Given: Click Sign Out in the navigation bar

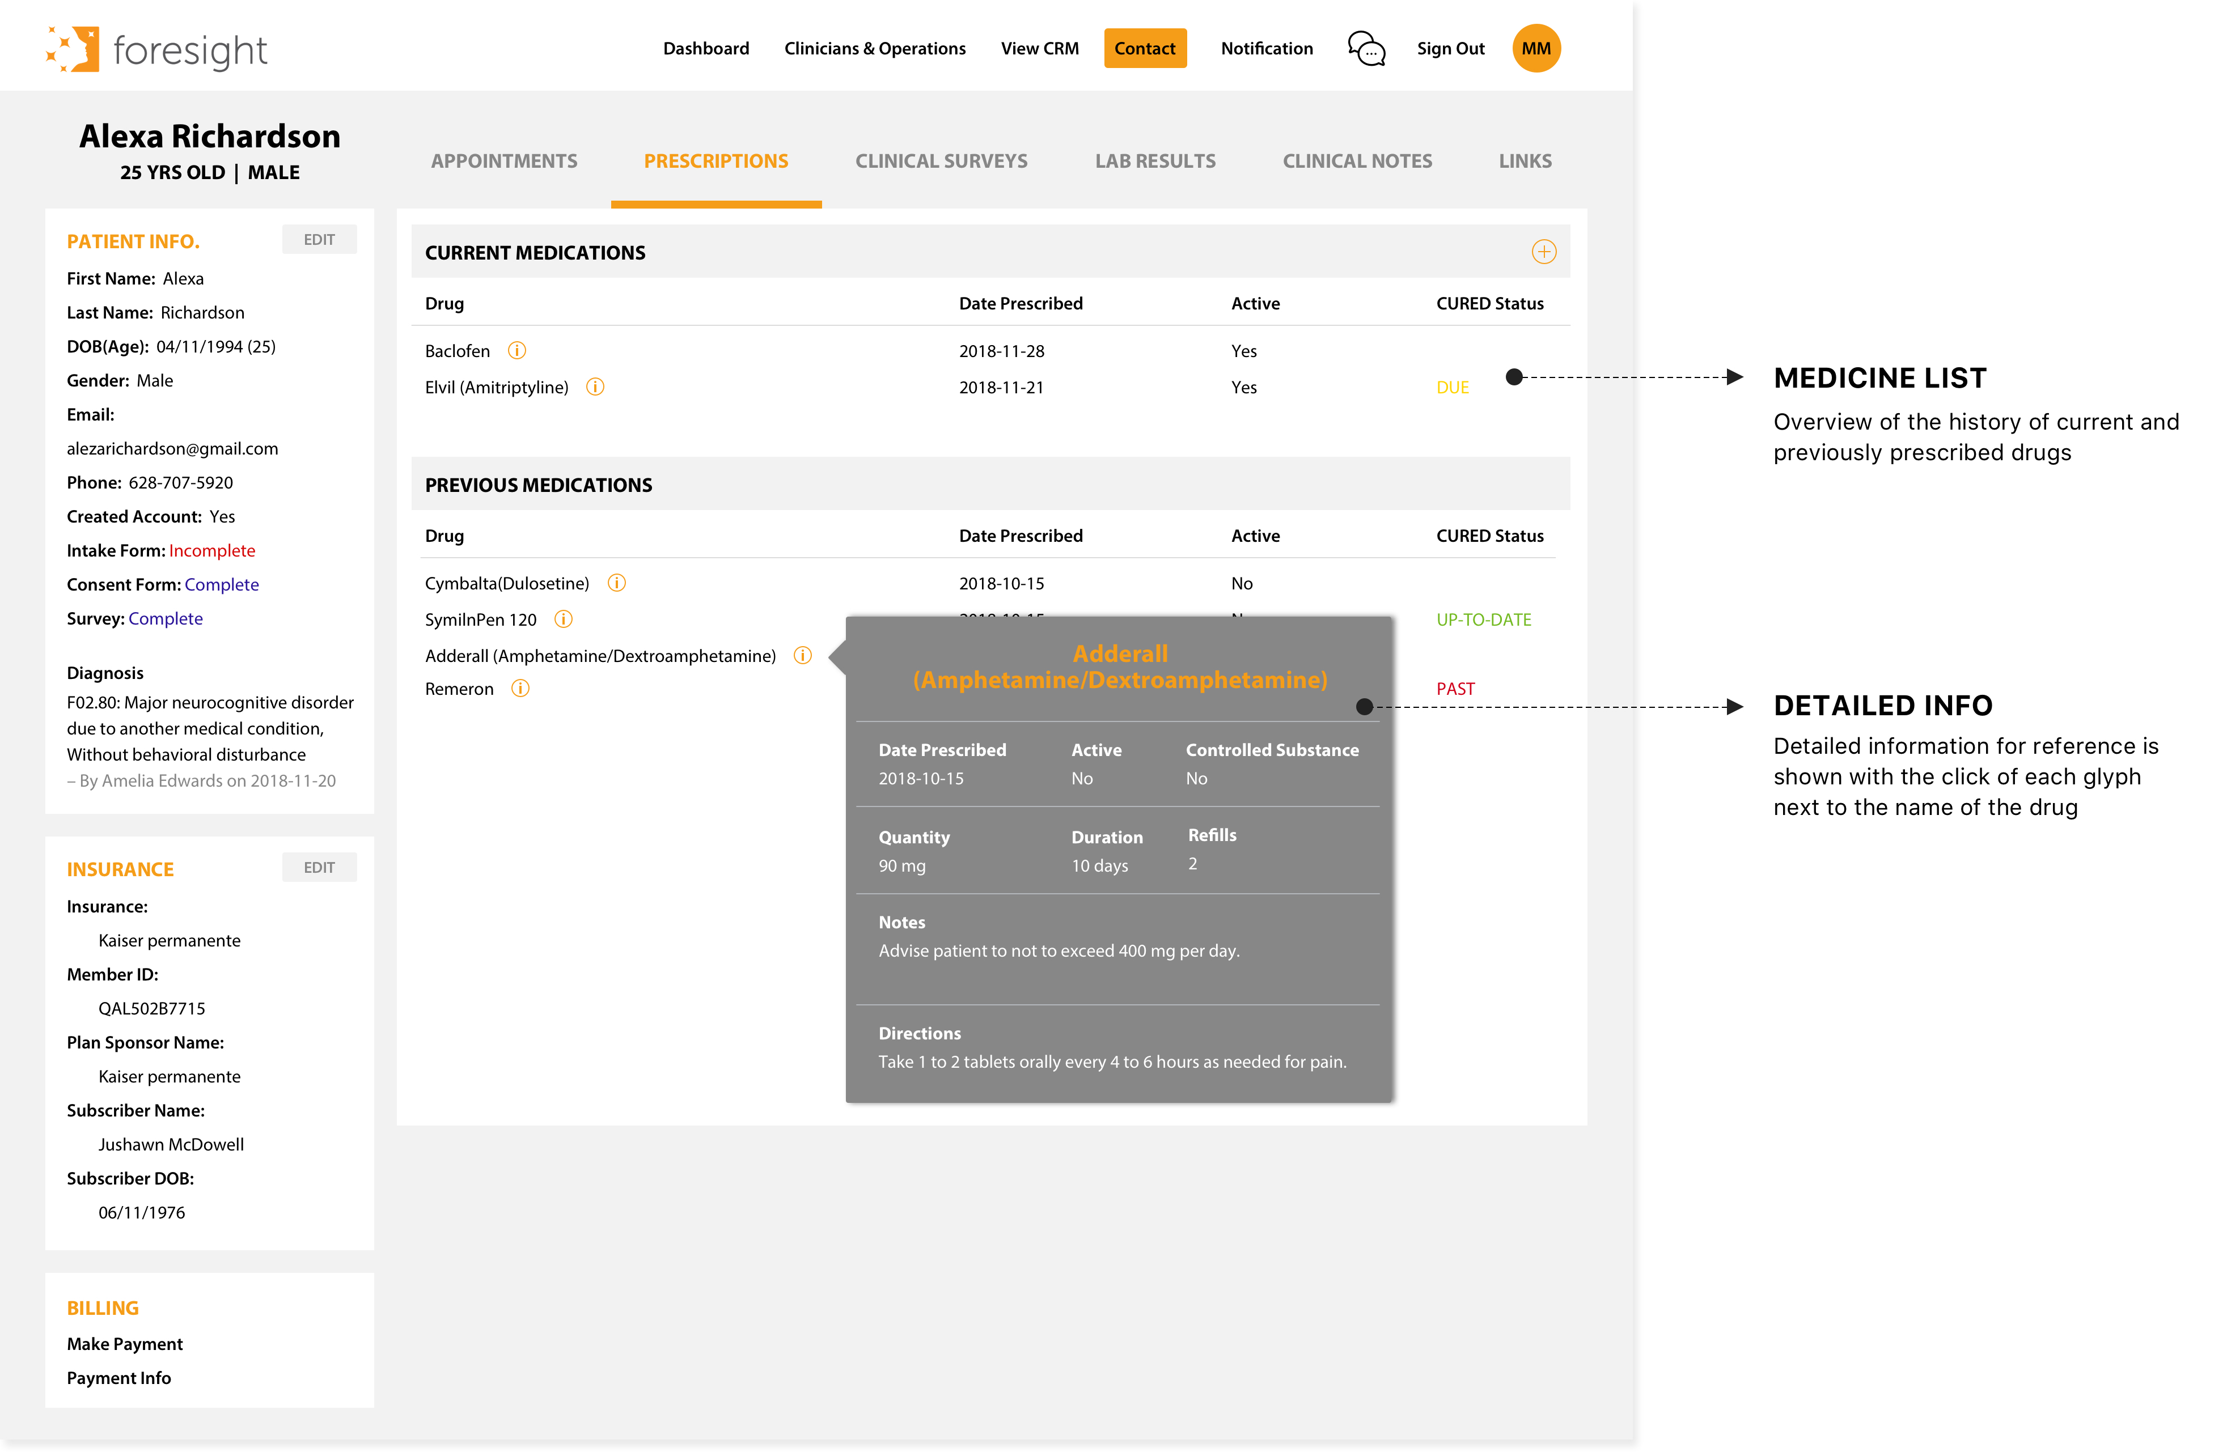Looking at the screenshot, I should (1450, 48).
